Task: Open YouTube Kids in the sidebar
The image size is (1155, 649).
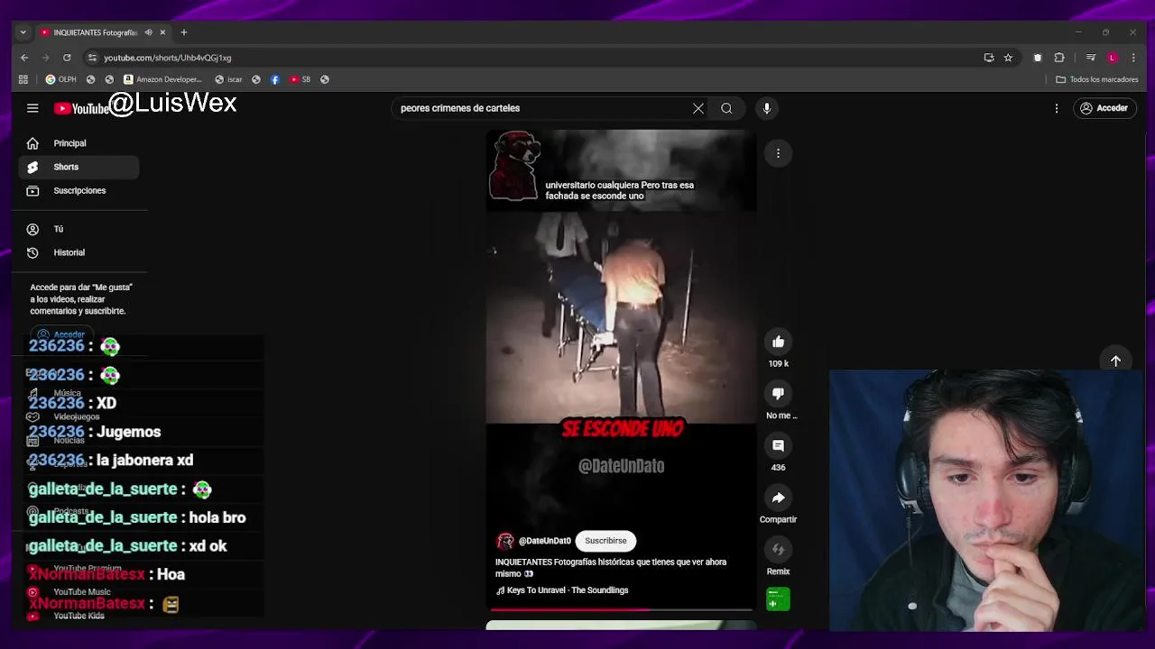Action: click(79, 616)
